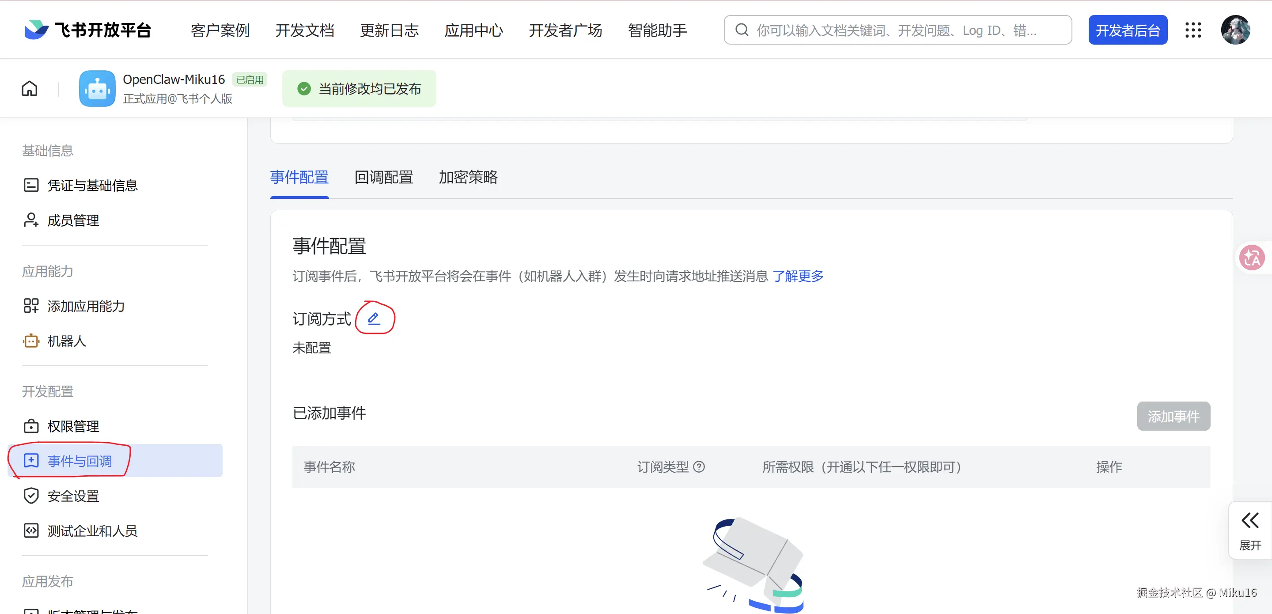Screen dimensions: 1272x614
Task: Open 权限管理 in the sidebar
Action: click(73, 426)
